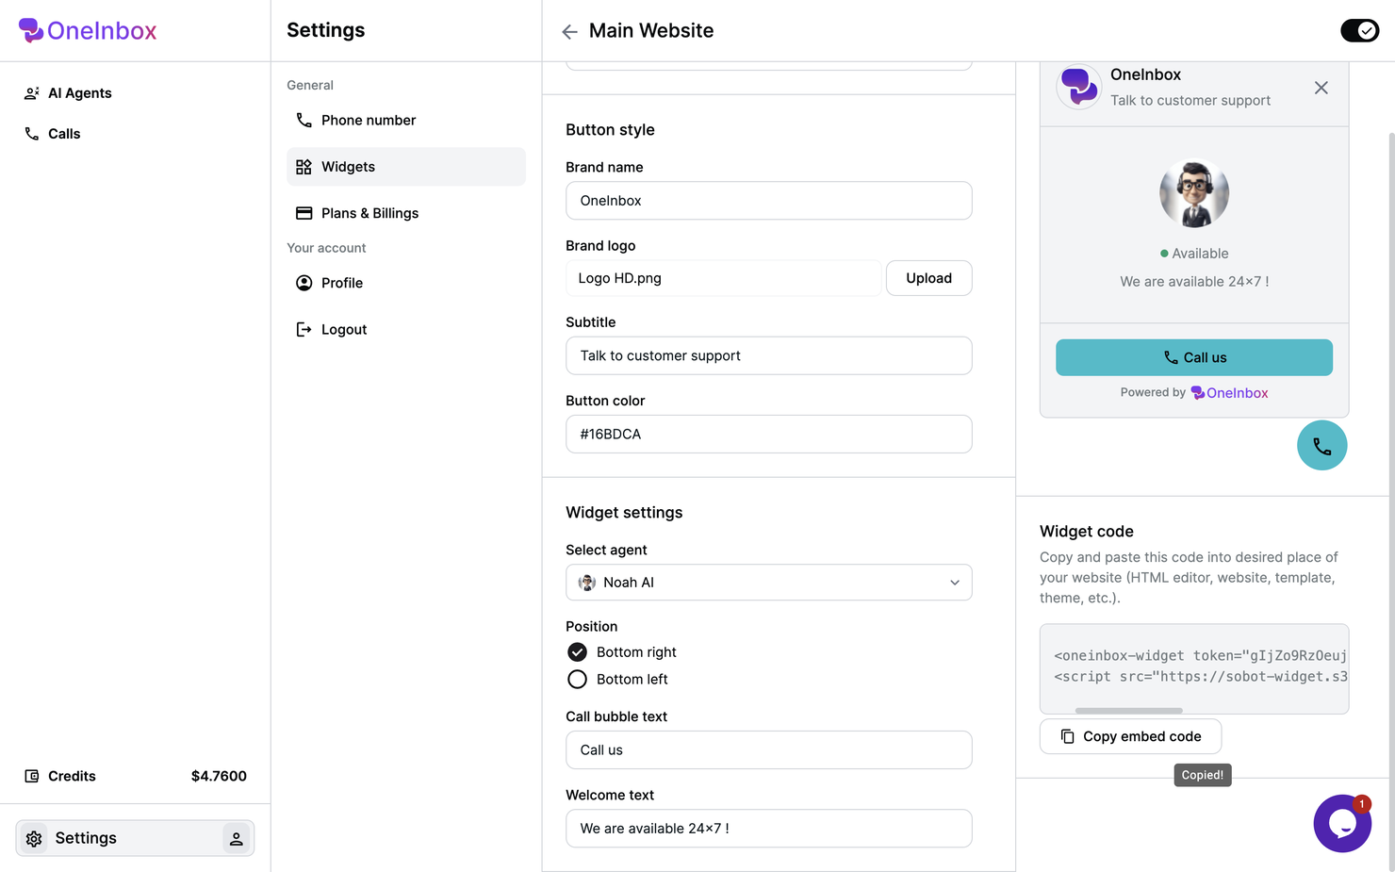Click the Subtitle input field
This screenshot has width=1395, height=872.
[x=768, y=355]
